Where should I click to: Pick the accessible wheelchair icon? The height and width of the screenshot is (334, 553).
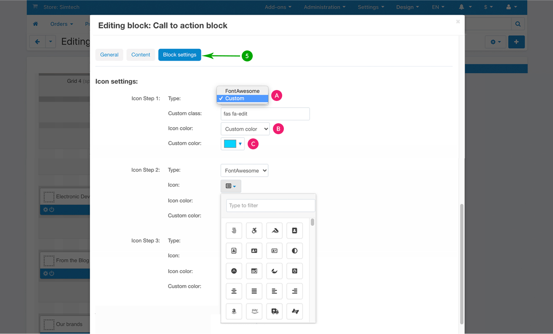point(254,231)
